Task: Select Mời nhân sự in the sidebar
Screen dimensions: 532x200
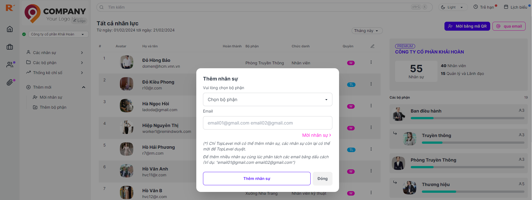Action: tap(51, 97)
